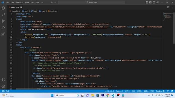Click Live Server Port: 5500 status item

(149, 91)
